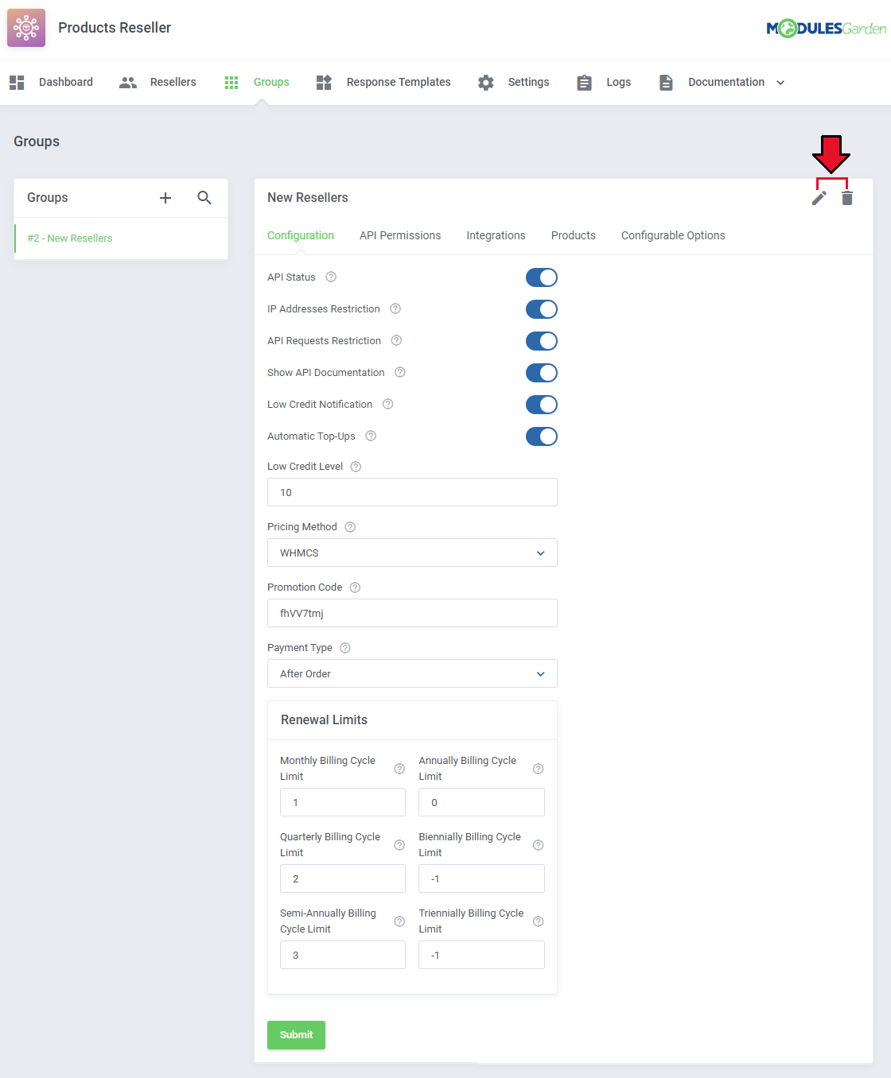The width and height of the screenshot is (891, 1078).
Task: Click the Documentation file icon
Action: point(666,83)
